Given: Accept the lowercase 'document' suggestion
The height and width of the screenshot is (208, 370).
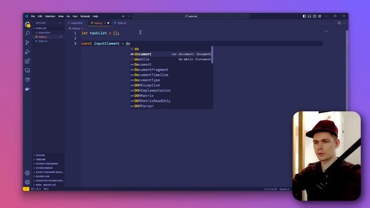Looking at the screenshot, I should [x=172, y=54].
